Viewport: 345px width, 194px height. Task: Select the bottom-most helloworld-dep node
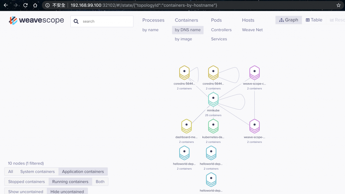click(x=211, y=180)
